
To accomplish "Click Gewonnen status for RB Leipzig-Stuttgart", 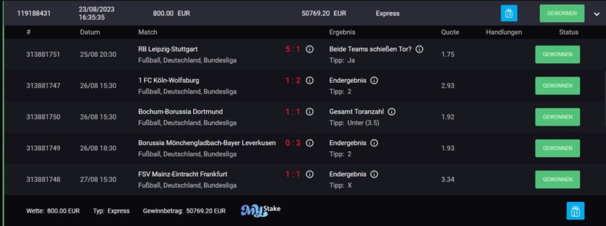I will pyautogui.click(x=557, y=54).
